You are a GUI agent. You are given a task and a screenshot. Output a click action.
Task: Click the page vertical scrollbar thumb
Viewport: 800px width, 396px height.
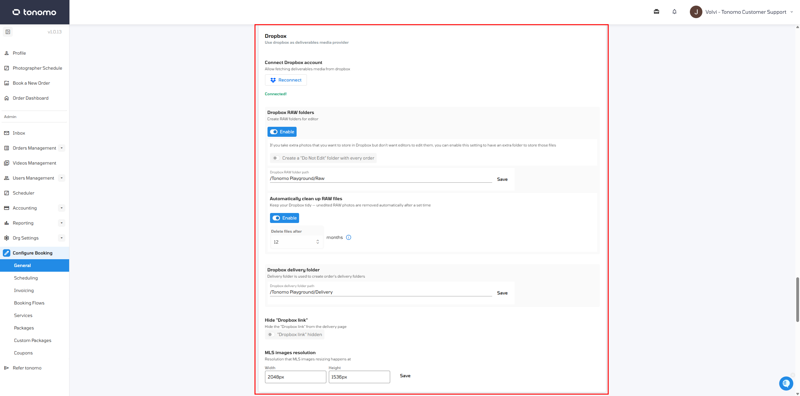click(797, 299)
